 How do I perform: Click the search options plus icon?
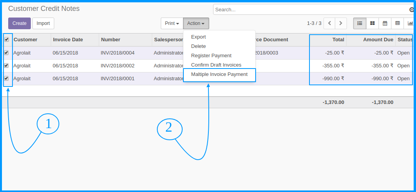click(411, 10)
